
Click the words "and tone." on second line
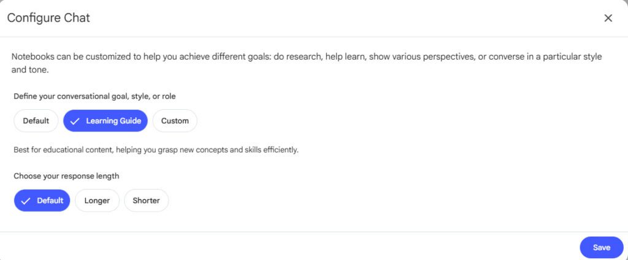pos(29,70)
